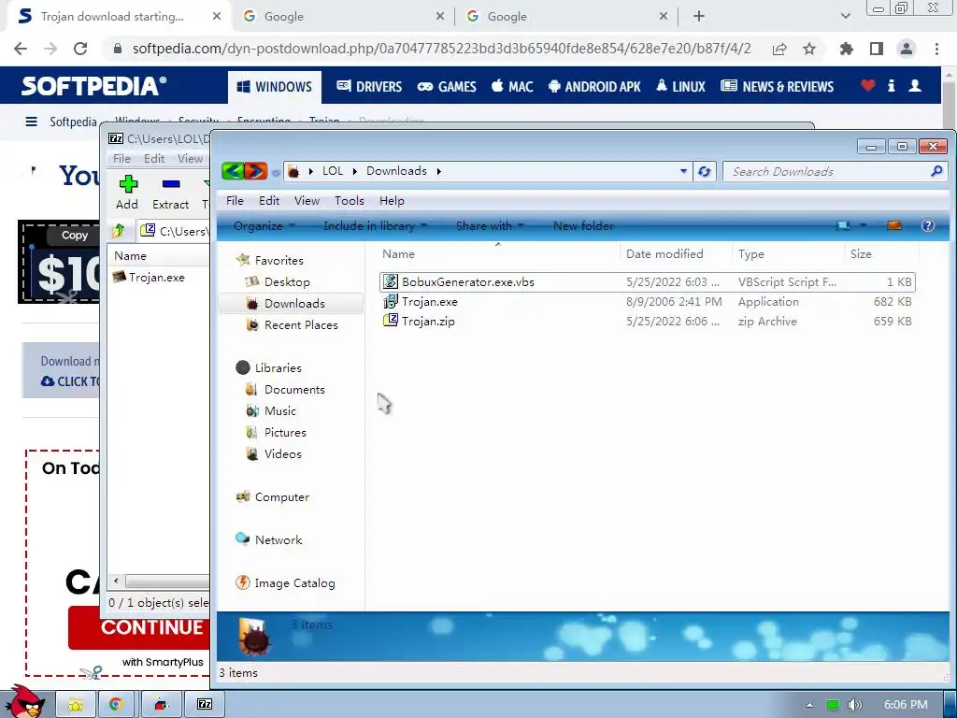957x718 pixels.
Task: Click the orange forward arrow in Explorer
Action: coord(256,171)
